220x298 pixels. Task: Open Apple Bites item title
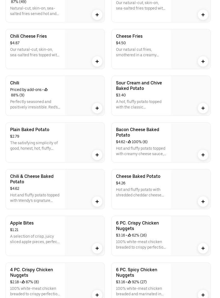tap(22, 223)
